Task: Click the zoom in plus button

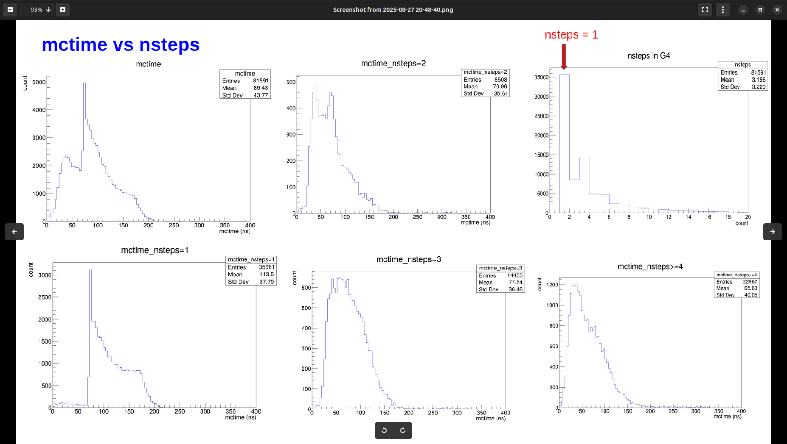Action: (x=63, y=10)
